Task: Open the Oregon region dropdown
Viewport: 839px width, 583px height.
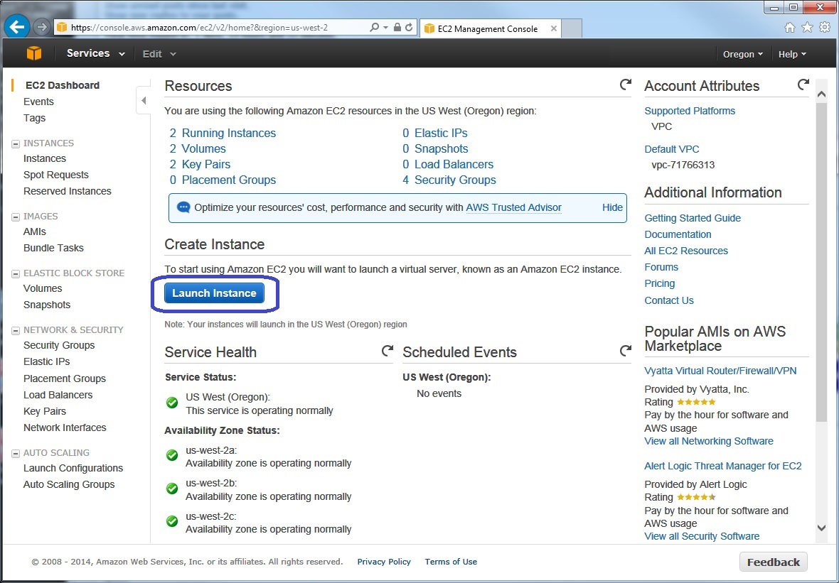Action: 743,54
